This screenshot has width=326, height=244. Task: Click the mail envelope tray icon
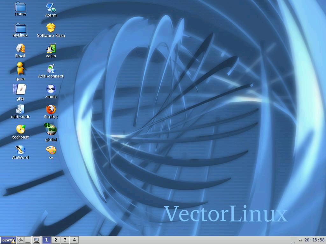[x=300, y=240]
